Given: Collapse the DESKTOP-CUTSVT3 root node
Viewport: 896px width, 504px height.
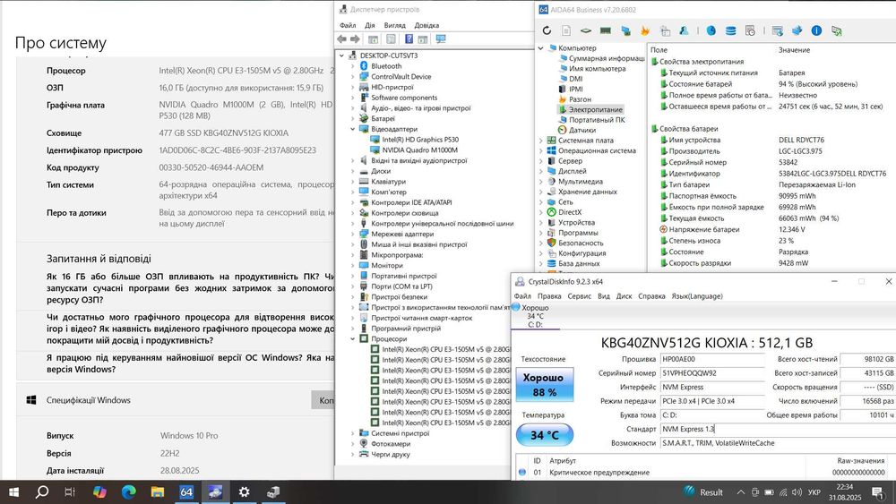Looking at the screenshot, I should coord(342,56).
